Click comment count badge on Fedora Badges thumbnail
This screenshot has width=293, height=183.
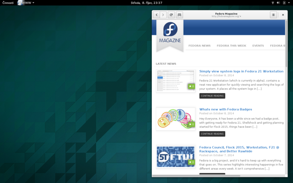click(192, 125)
